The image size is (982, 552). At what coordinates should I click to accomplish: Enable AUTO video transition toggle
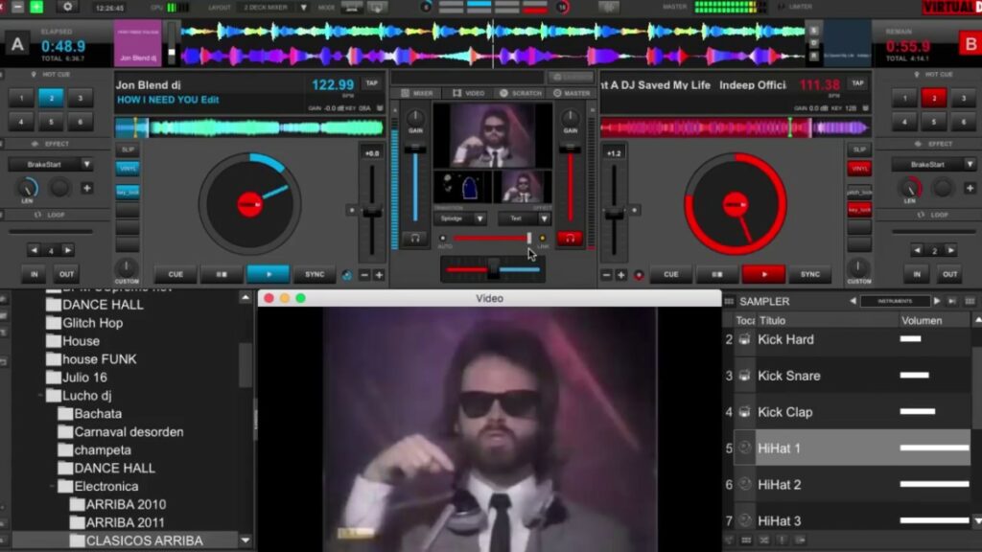[443, 237]
